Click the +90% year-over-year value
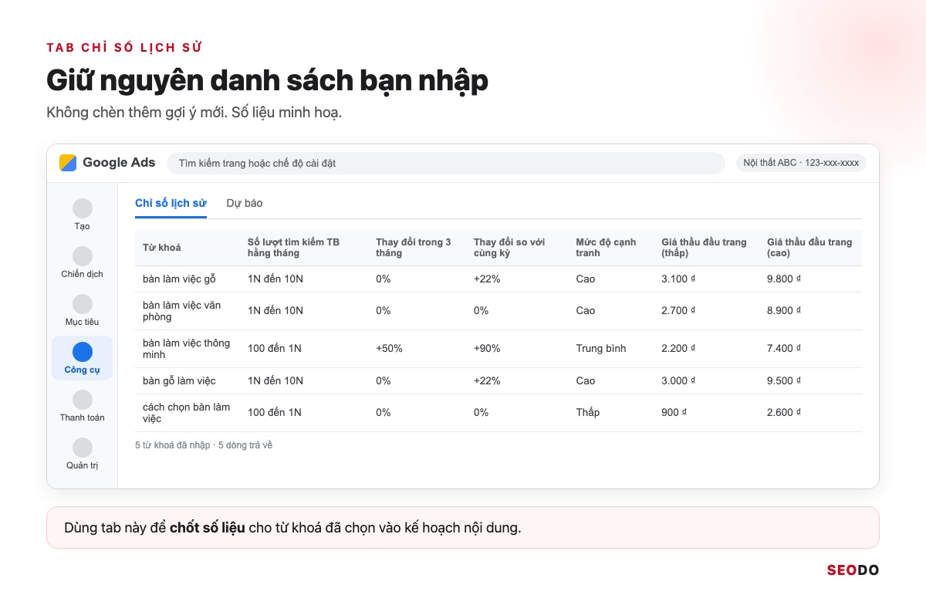 tap(487, 349)
